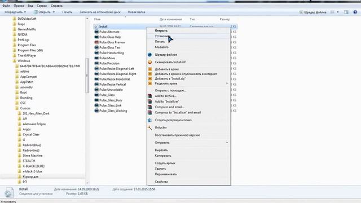
Task: Click the view mode icon in toolbar
Action: 332,12
